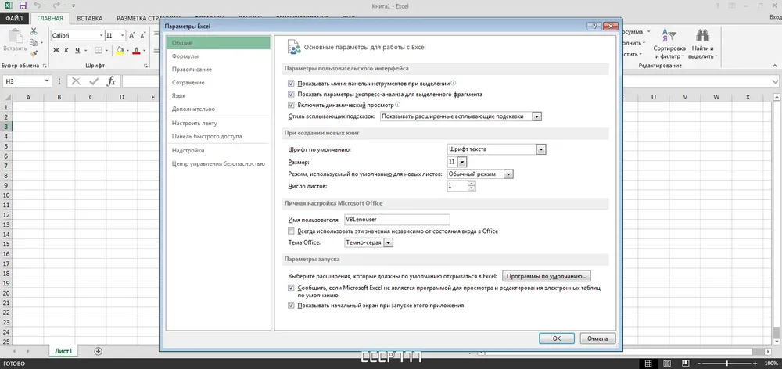The width and height of the screenshot is (782, 369).
Task: Toggle underline (Ч) formatting
Action: coord(77,50)
